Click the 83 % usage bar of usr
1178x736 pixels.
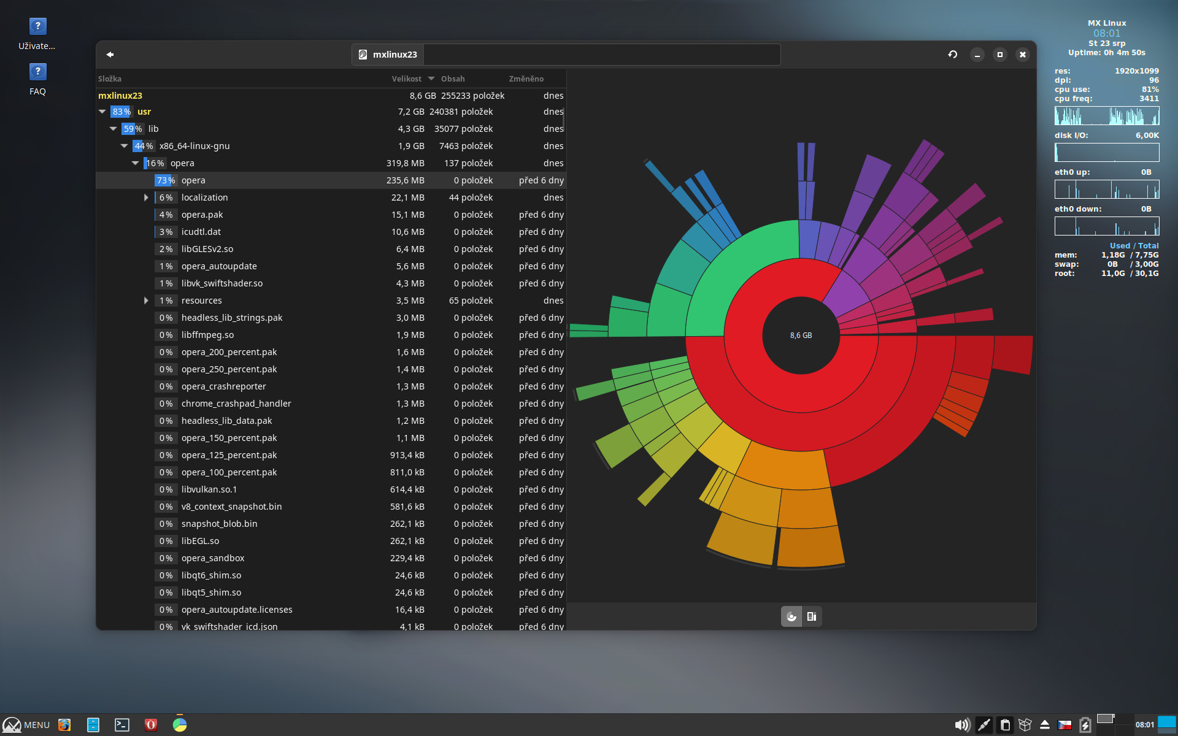(121, 112)
